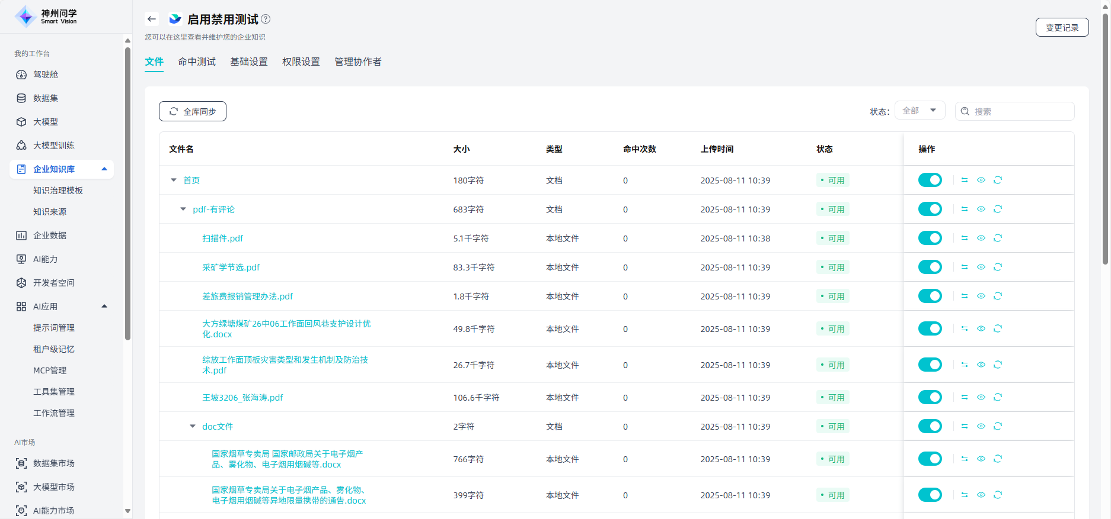Click the preview eye icon for 首页
The image size is (1111, 519).
(981, 180)
